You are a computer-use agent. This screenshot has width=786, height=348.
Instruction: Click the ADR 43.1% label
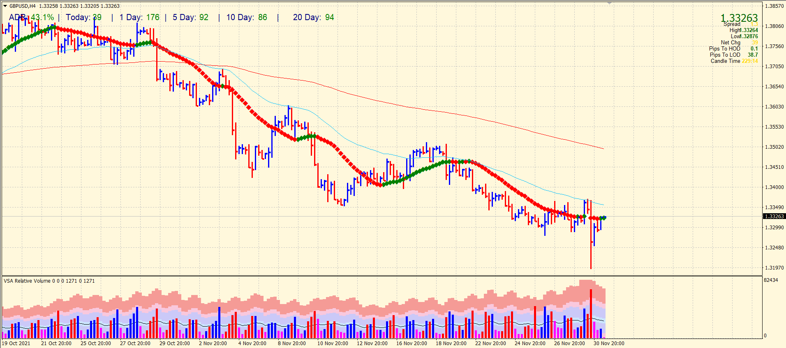click(x=32, y=17)
